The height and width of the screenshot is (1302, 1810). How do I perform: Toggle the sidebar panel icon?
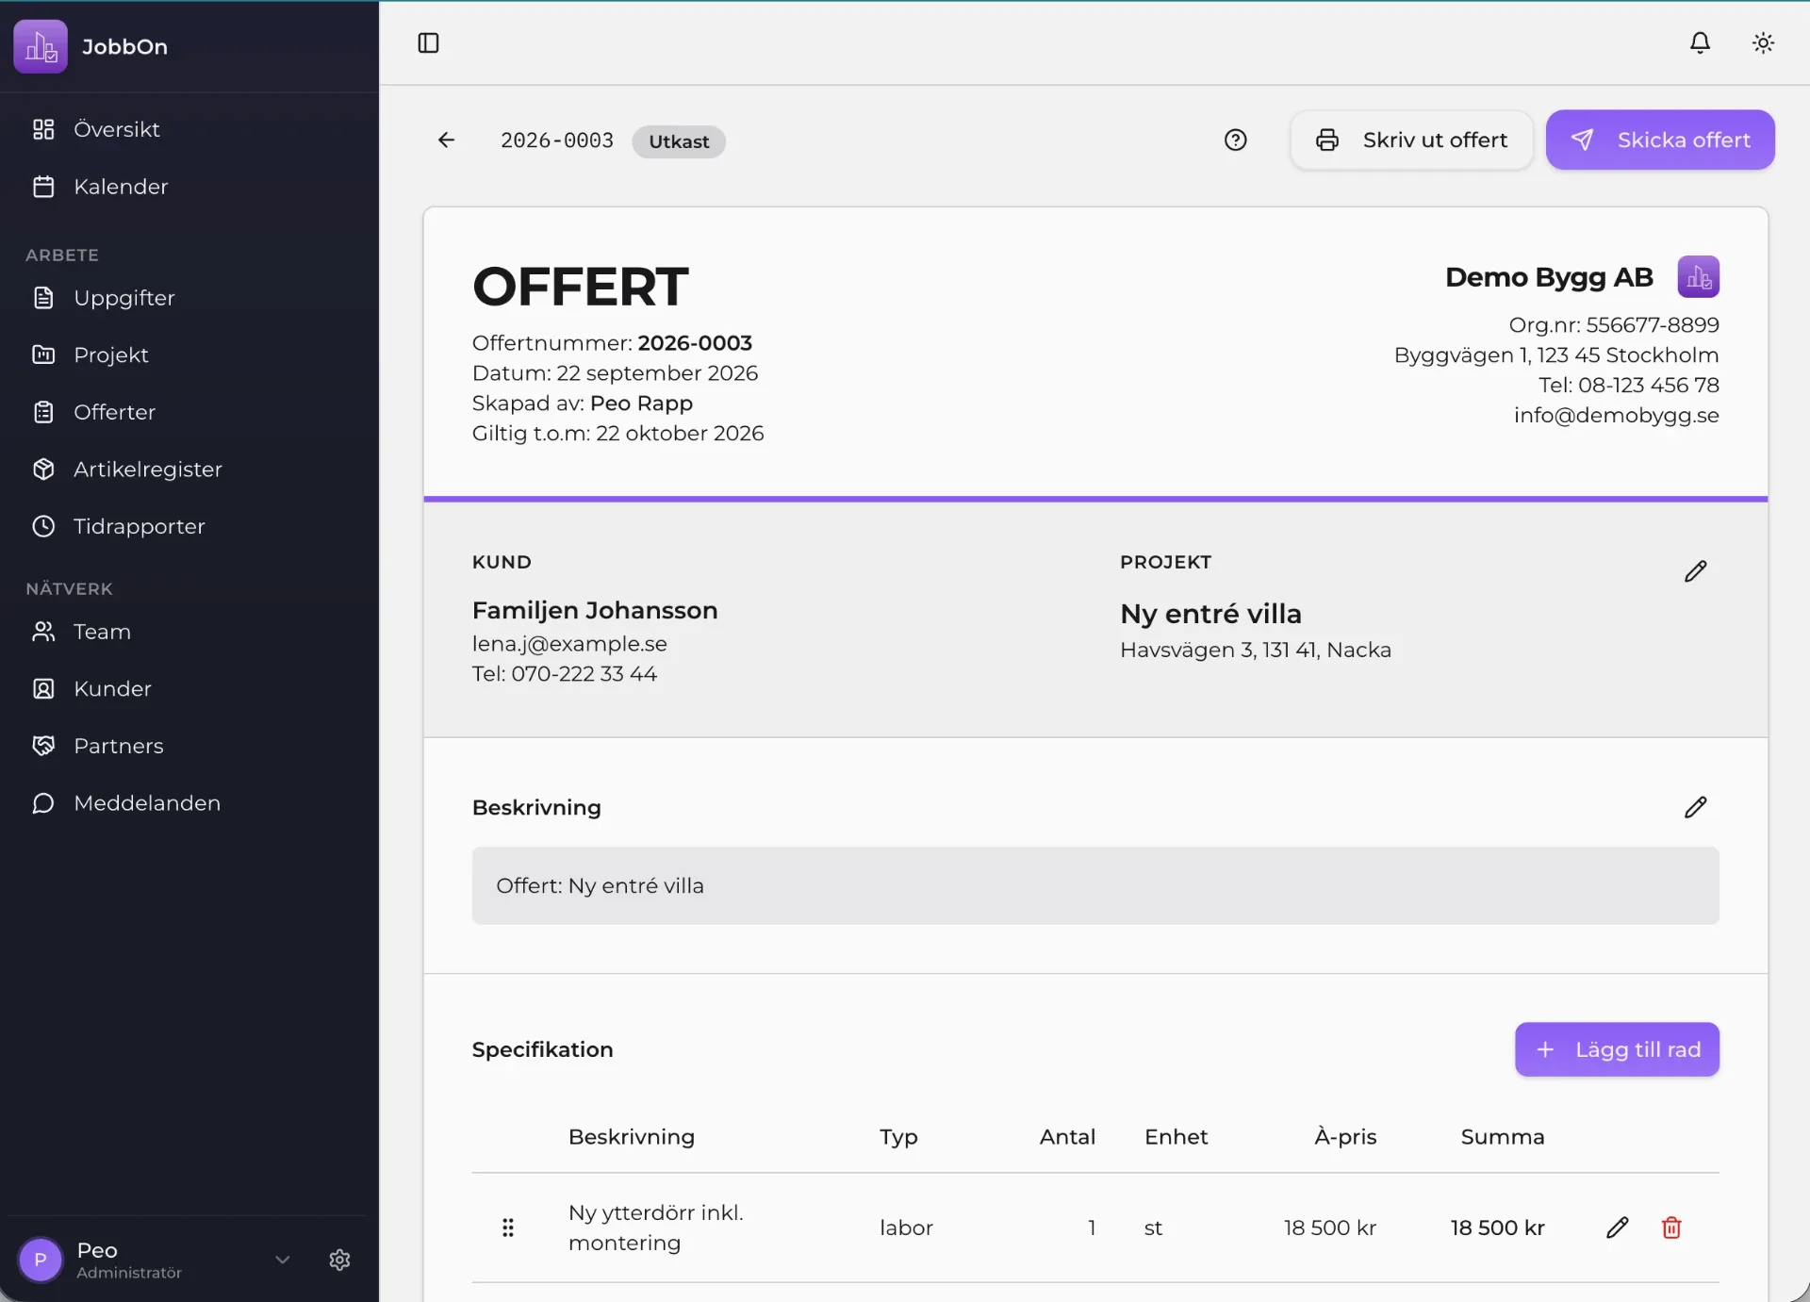point(428,43)
